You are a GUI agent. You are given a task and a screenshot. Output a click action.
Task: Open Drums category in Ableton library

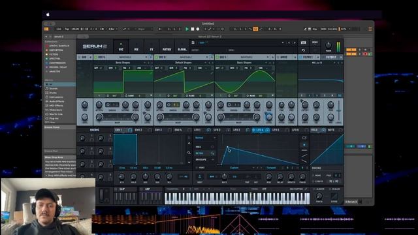pos(53,93)
